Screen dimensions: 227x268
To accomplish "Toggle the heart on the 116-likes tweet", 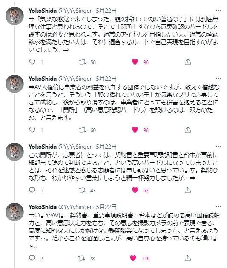I will coord(133,258).
